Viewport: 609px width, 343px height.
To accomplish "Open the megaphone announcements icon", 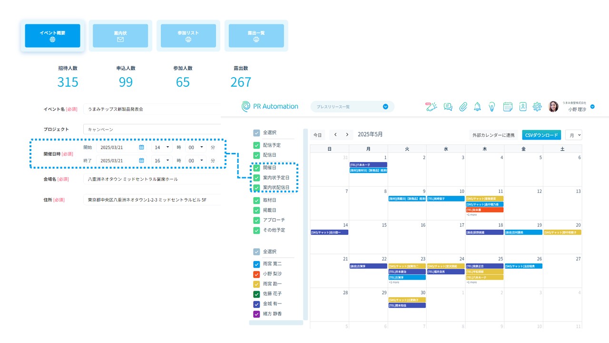I will point(432,107).
